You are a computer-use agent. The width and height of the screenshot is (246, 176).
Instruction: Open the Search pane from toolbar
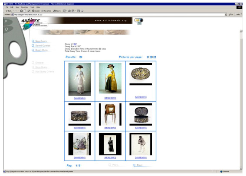(36, 11)
